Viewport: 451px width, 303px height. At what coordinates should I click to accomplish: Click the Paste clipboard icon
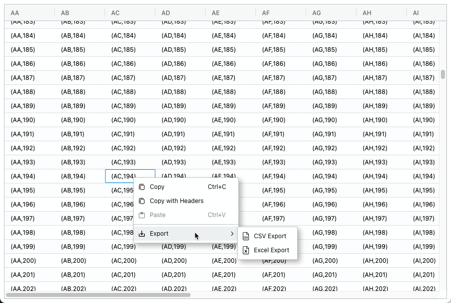coord(142,215)
